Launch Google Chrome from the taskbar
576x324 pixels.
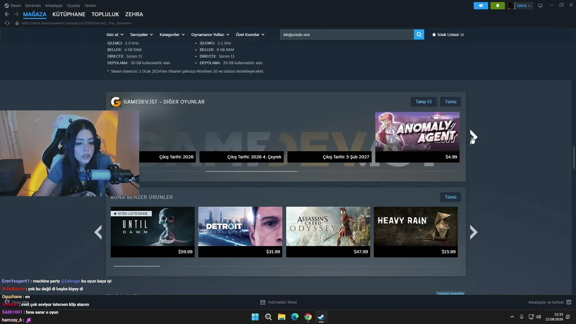(308, 317)
